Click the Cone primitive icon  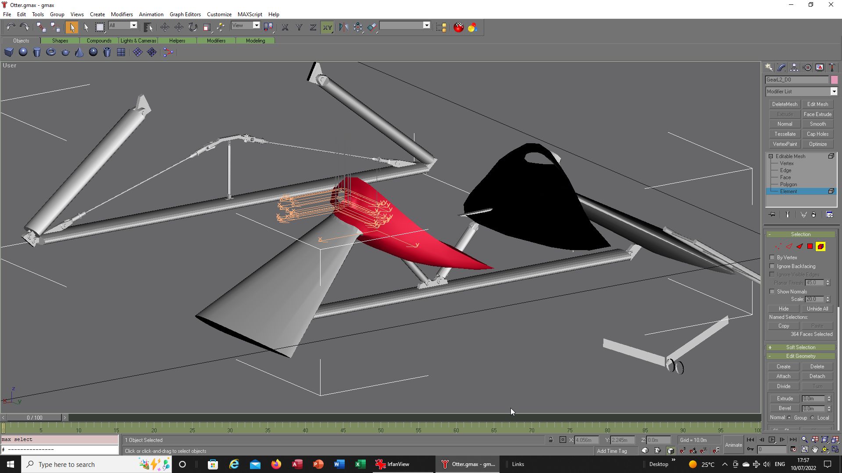[x=79, y=52]
